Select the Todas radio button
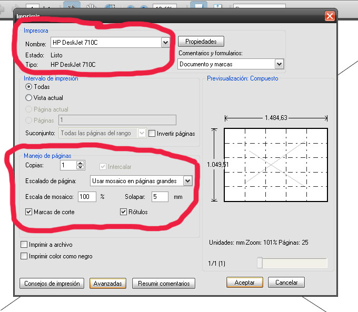This screenshot has width=358, height=312. (x=29, y=87)
